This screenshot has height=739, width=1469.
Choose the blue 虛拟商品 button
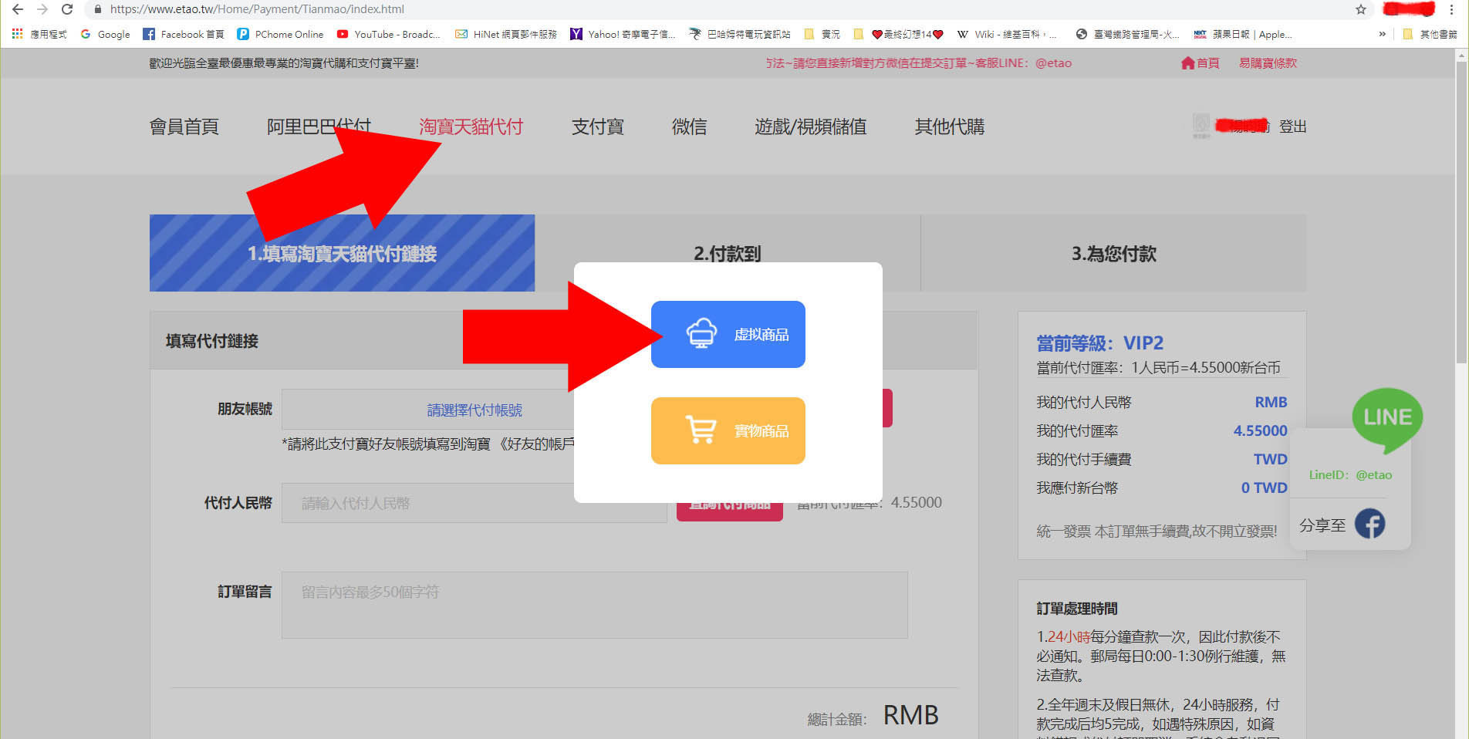pyautogui.click(x=728, y=334)
